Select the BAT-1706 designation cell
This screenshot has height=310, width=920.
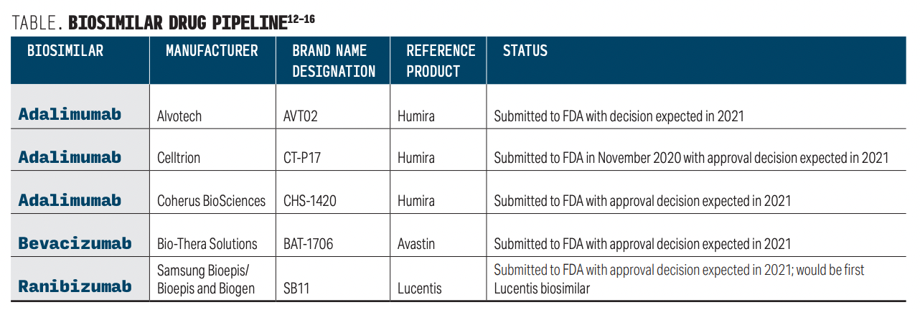click(309, 244)
